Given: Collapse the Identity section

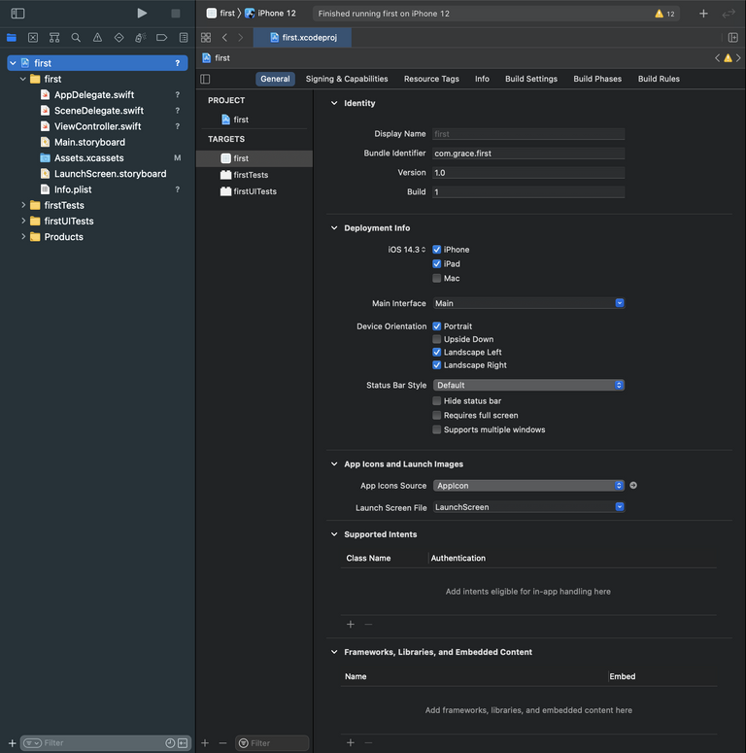Looking at the screenshot, I should 334,103.
